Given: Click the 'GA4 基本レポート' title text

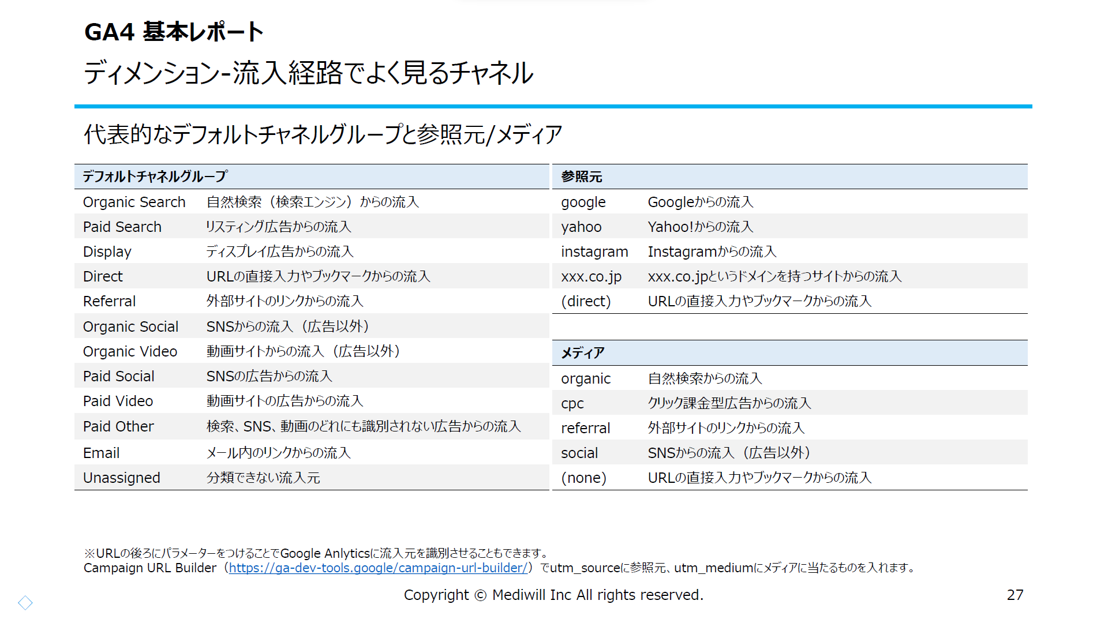Looking at the screenshot, I should click(x=174, y=32).
